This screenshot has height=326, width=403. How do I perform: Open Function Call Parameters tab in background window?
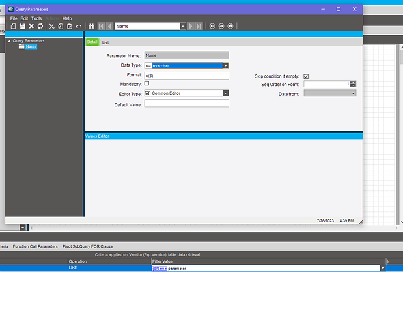click(35, 246)
